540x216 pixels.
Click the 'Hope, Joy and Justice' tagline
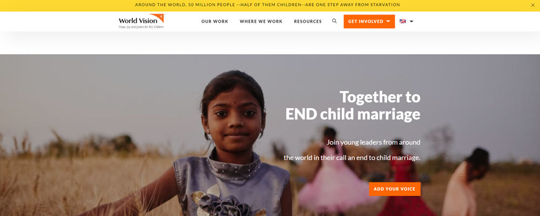click(141, 26)
